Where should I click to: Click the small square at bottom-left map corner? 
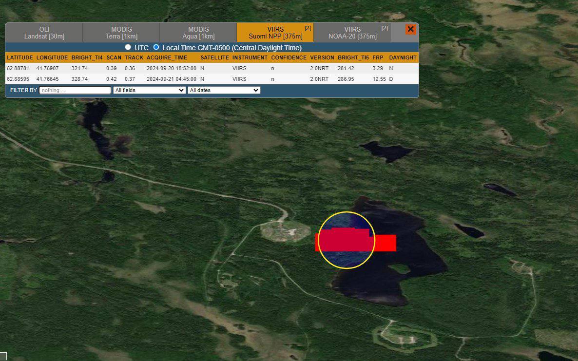[x=3, y=356]
